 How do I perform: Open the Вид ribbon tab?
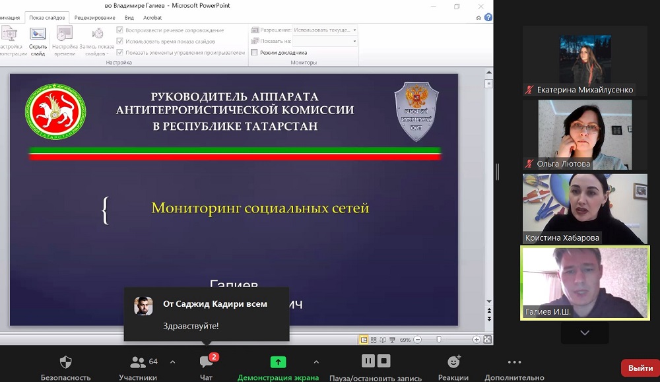tap(129, 18)
